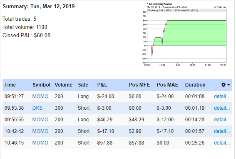Select the $57.88 P&L cell
236x159 pixels.
tap(105, 143)
